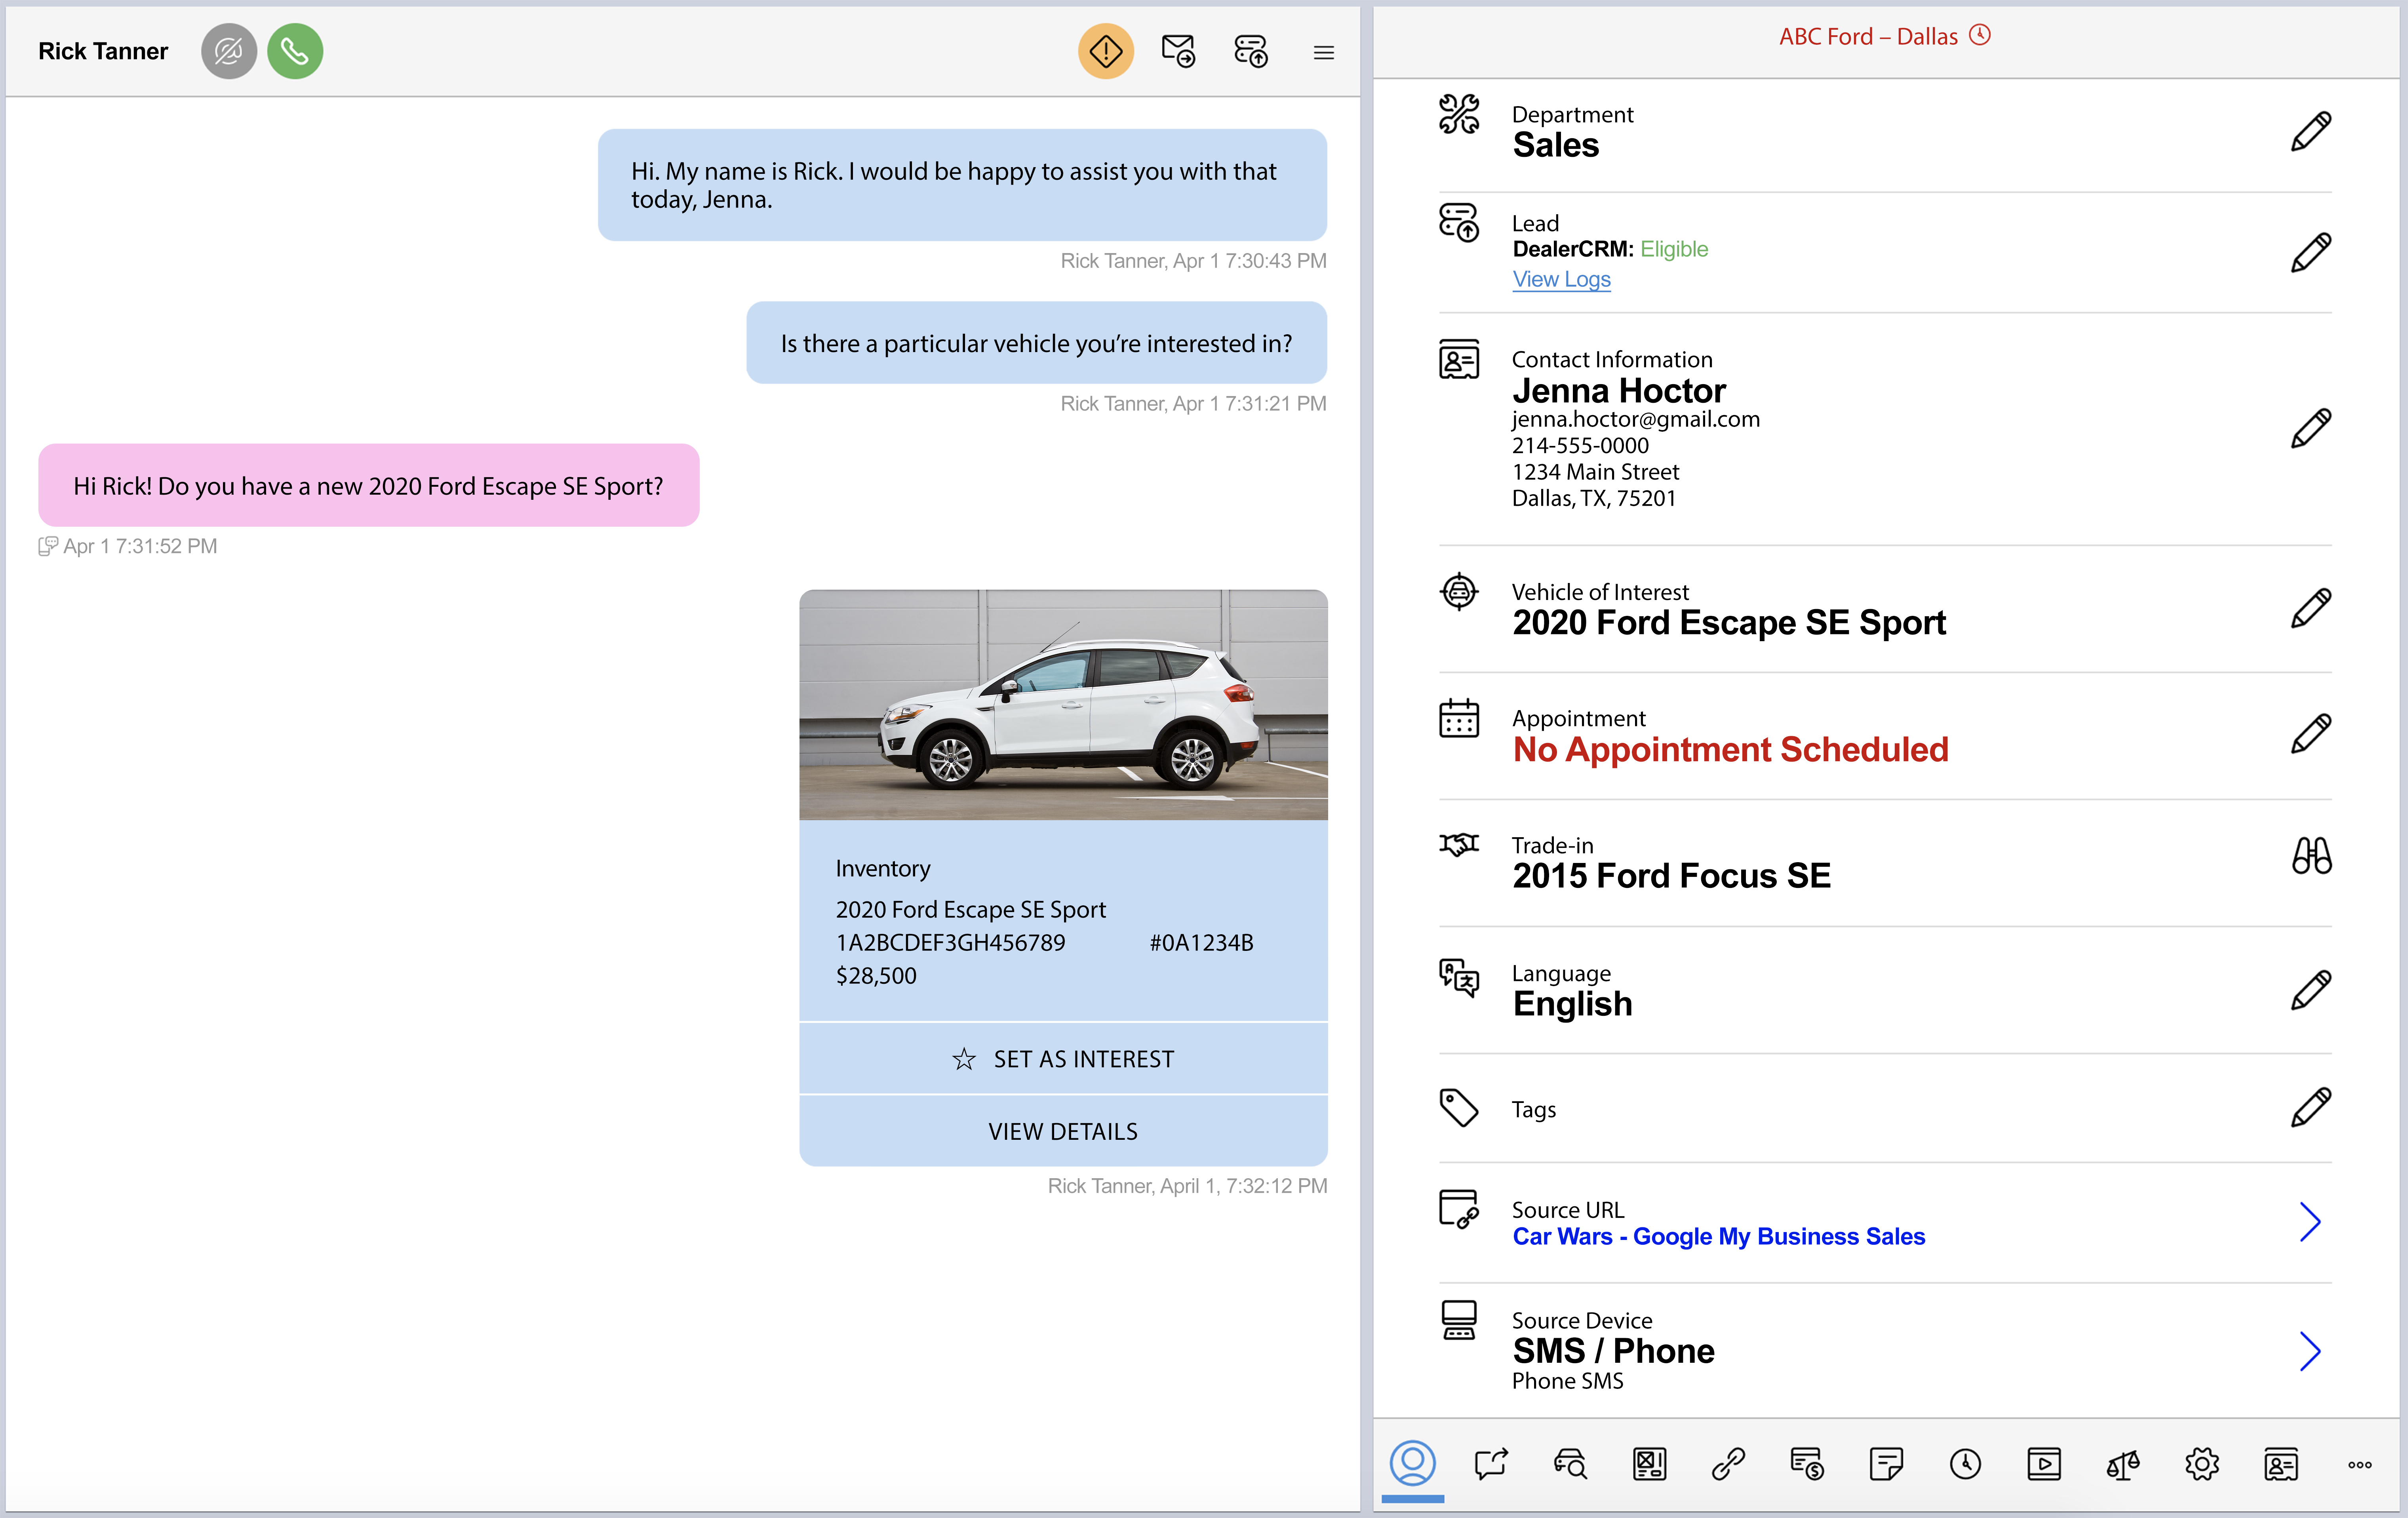2408x1518 pixels.
Task: Open the history clock tab in bottom bar
Action: 1965,1464
